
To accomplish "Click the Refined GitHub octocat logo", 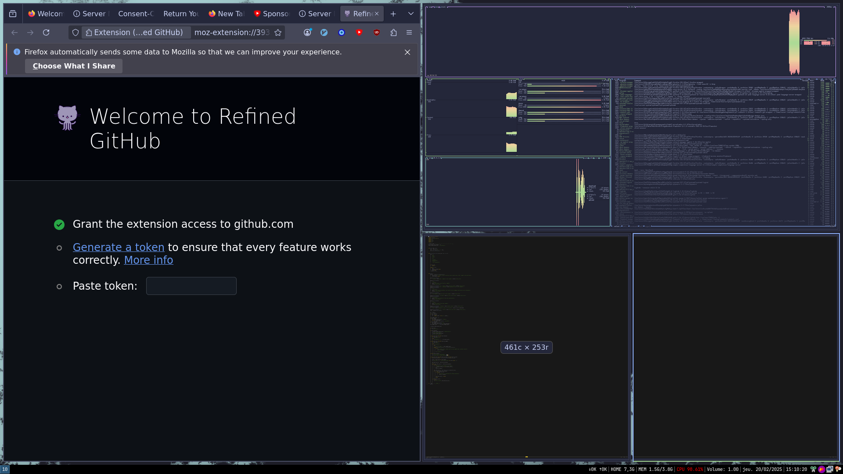I will [68, 118].
